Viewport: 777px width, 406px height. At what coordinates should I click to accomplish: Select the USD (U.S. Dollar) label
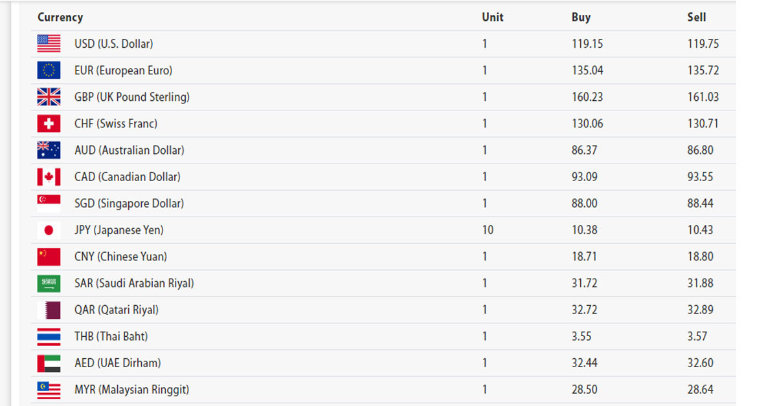pyautogui.click(x=114, y=44)
